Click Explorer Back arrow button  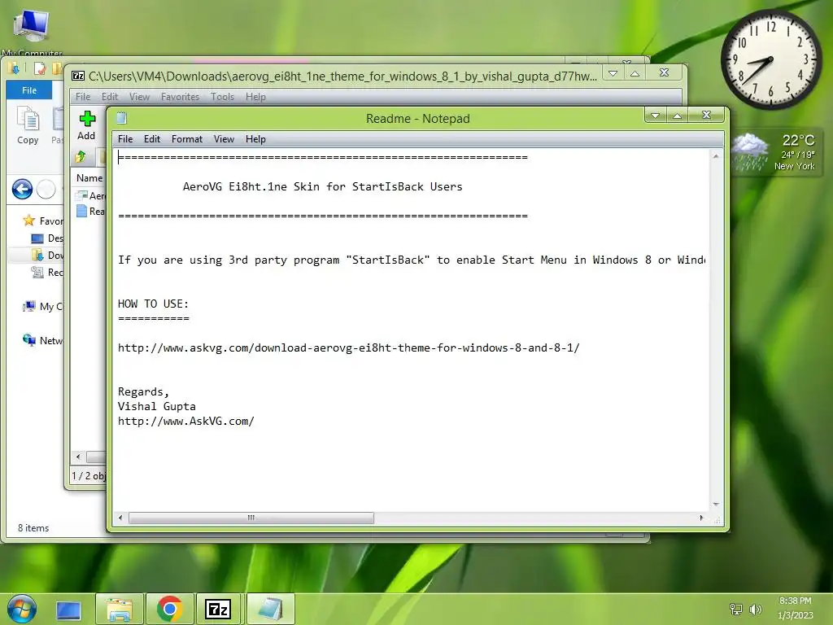pos(22,189)
